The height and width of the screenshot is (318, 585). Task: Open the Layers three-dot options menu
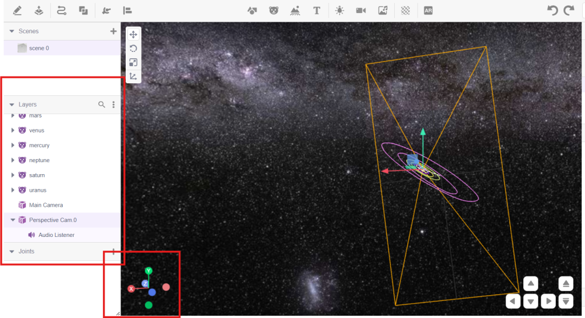click(114, 104)
